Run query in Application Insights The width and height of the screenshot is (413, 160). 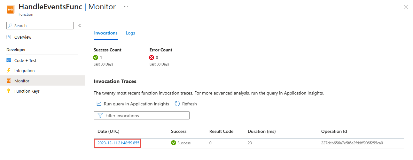[x=136, y=104]
